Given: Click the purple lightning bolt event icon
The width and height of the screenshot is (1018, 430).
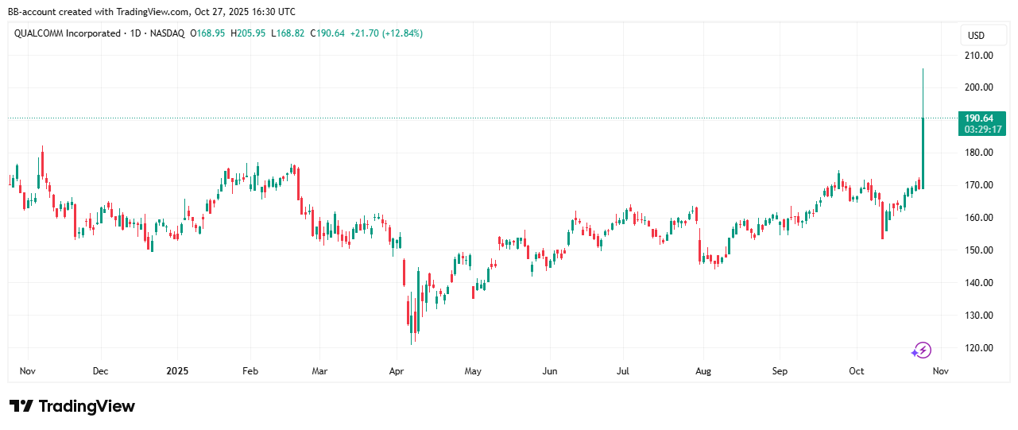Looking at the screenshot, I should click(921, 350).
